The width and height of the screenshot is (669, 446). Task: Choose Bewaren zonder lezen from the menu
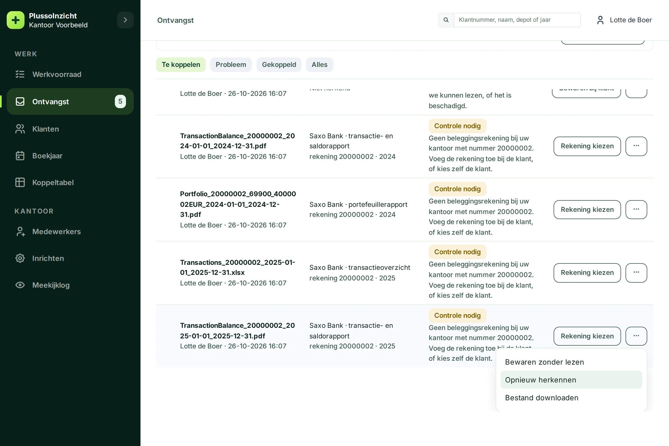[571, 362]
